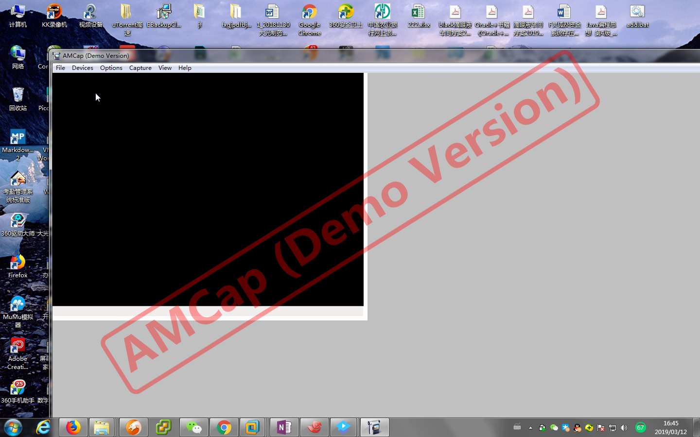This screenshot has height=437, width=700.
Task: Click the keyboard icon in the tray
Action: tap(517, 427)
